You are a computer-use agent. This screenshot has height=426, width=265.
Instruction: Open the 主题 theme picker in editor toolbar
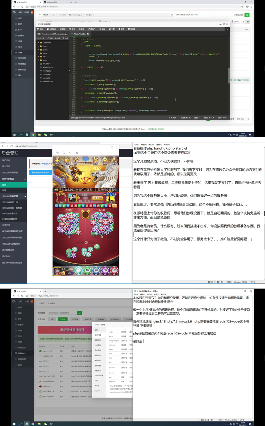tap(112, 29)
